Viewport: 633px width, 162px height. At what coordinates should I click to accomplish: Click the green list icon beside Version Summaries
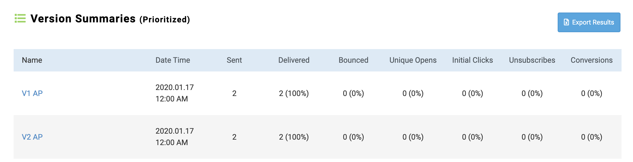coord(20,19)
